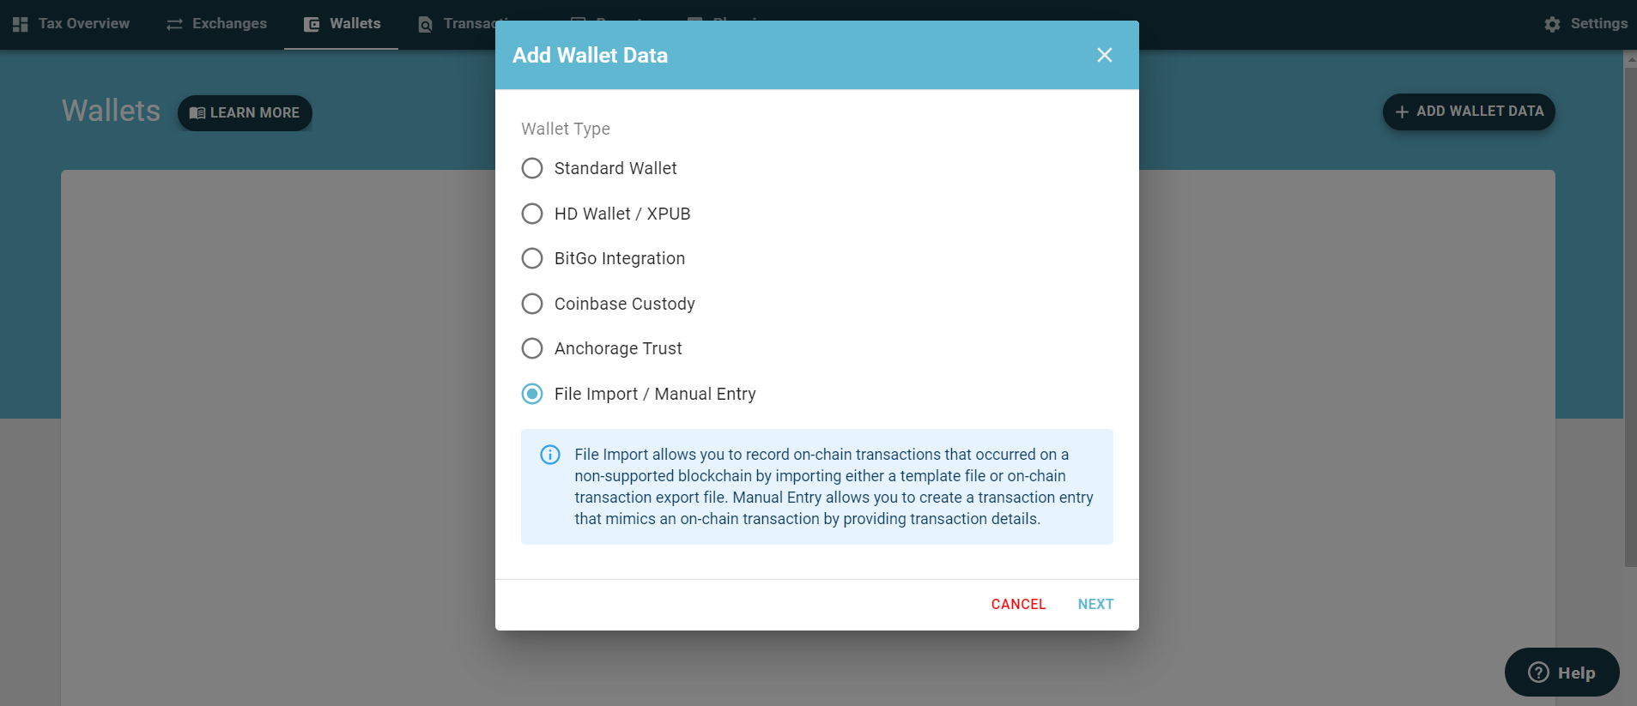The width and height of the screenshot is (1637, 706).
Task: Select Anchorage Trust radio option
Action: [532, 348]
